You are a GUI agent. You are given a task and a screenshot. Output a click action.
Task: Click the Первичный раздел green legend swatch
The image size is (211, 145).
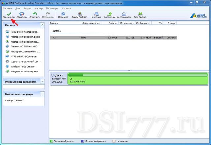click(x=51, y=141)
